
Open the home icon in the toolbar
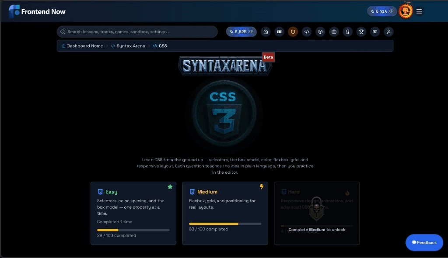coord(266,31)
